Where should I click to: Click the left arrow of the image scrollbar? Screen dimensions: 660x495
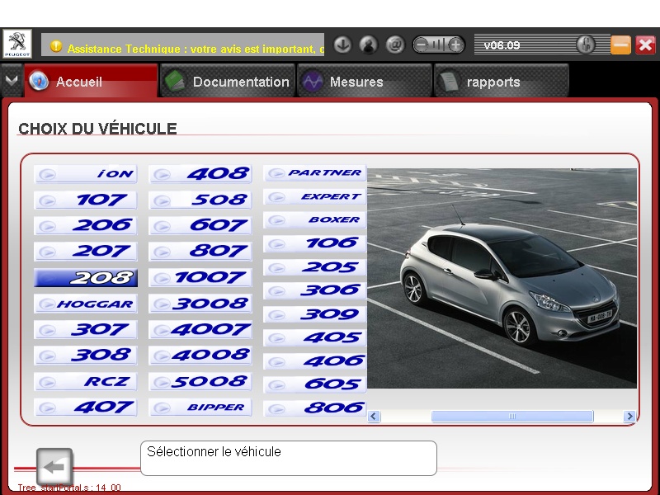tap(374, 417)
